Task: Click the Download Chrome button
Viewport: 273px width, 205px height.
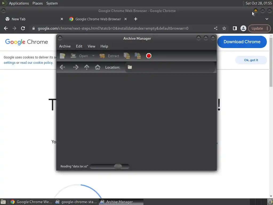Action: click(242, 42)
